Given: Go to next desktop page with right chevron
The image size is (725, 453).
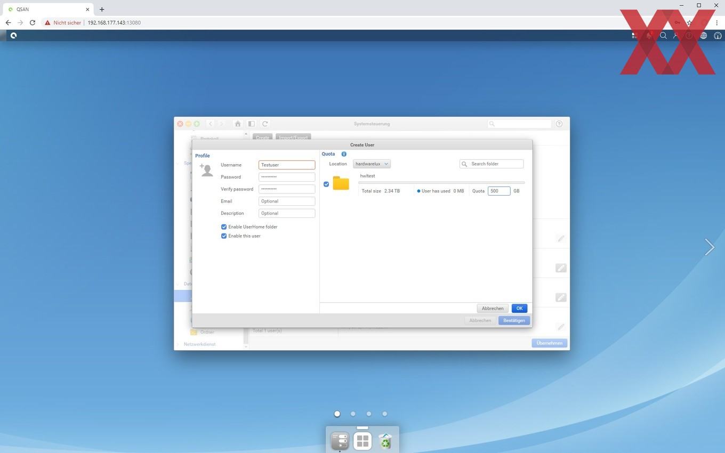Looking at the screenshot, I should 709,247.
